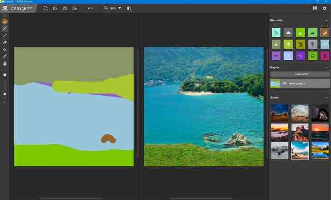Select the Fill bucket tool
This screenshot has height=200, width=331.
[5, 50]
